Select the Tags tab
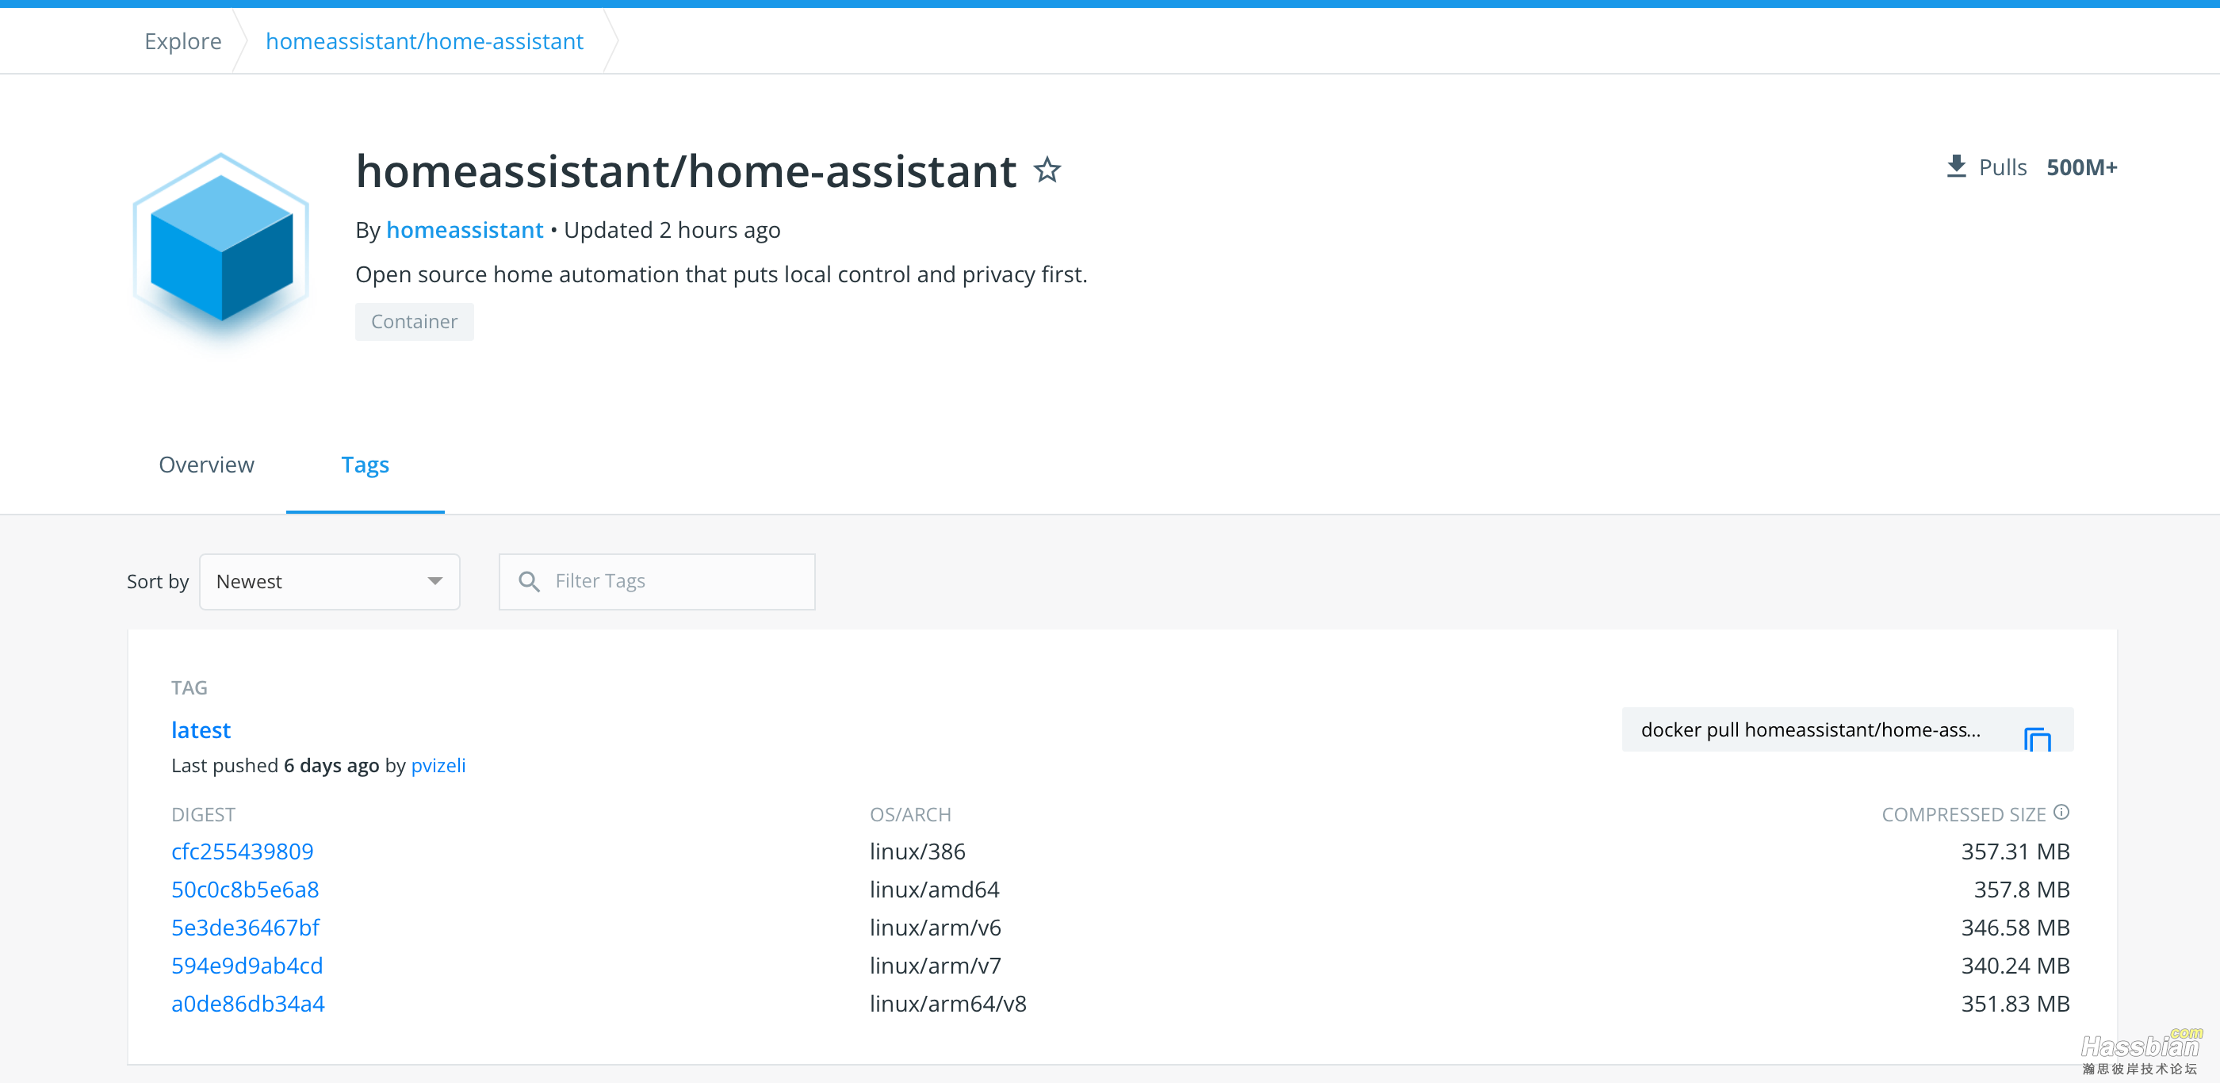 point(366,465)
